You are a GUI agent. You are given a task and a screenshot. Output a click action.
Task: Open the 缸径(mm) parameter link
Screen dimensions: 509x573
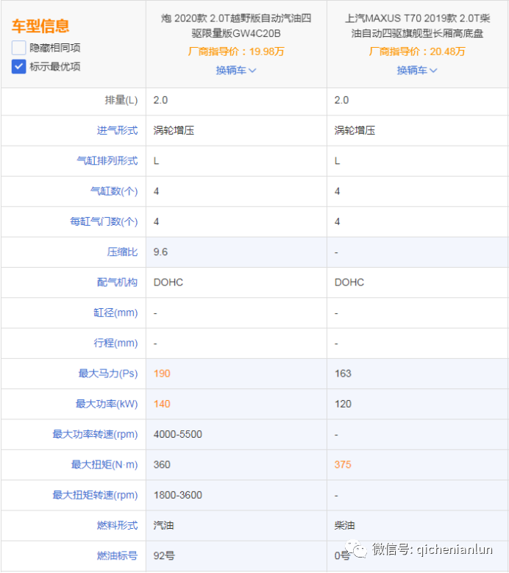click(115, 313)
